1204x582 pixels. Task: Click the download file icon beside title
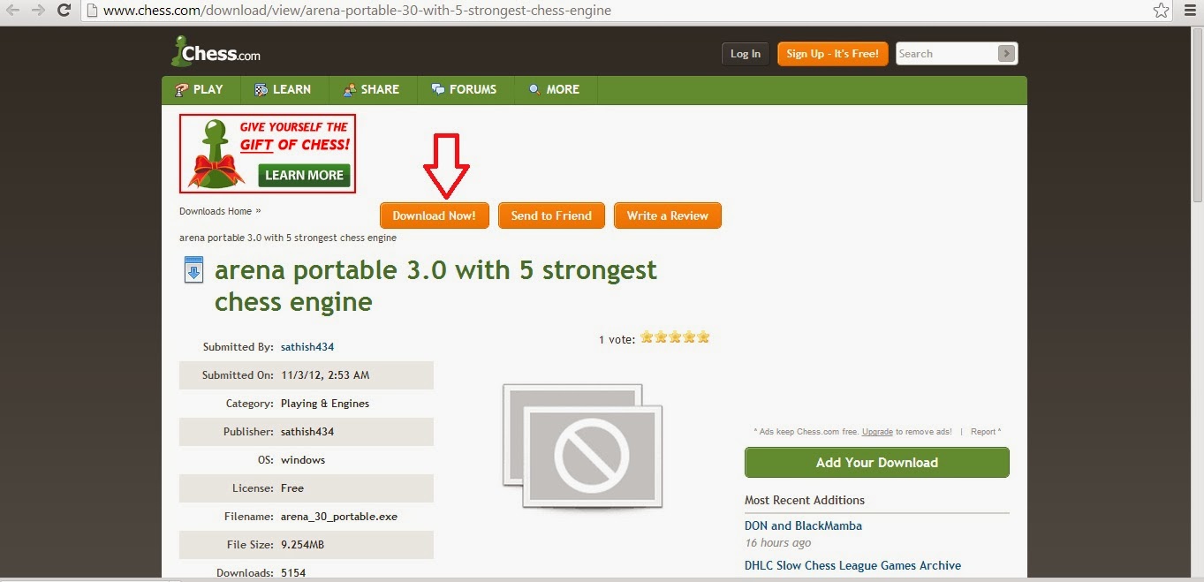click(x=193, y=269)
